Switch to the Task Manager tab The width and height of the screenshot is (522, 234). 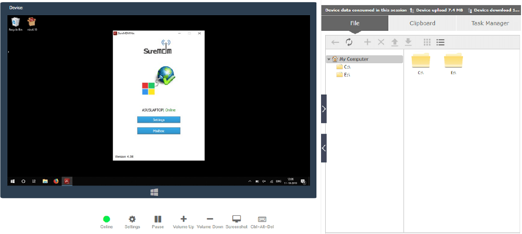490,23
